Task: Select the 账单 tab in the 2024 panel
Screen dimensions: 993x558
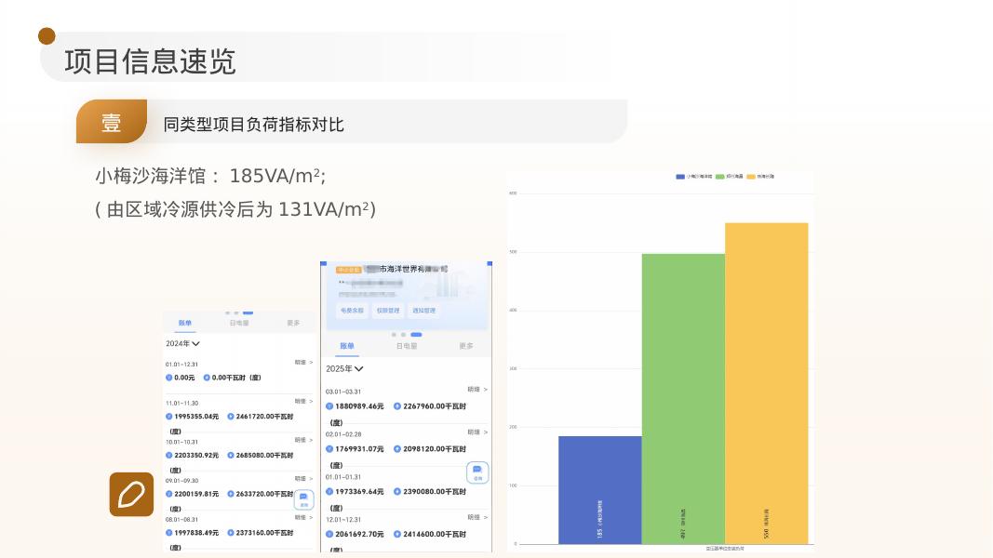Action: coord(185,323)
